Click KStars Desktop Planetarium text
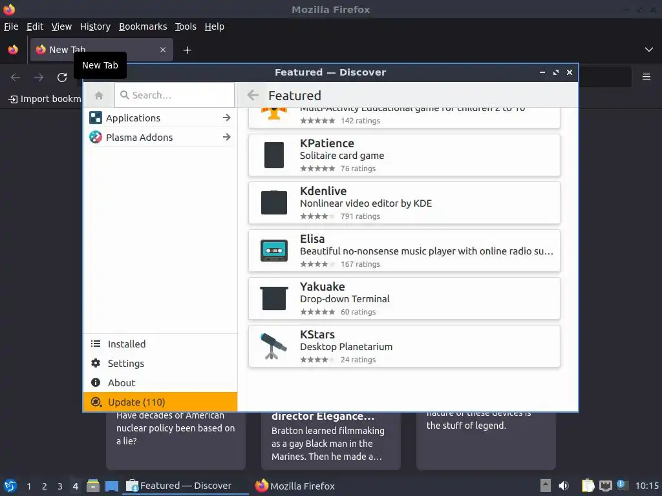 [x=347, y=347]
